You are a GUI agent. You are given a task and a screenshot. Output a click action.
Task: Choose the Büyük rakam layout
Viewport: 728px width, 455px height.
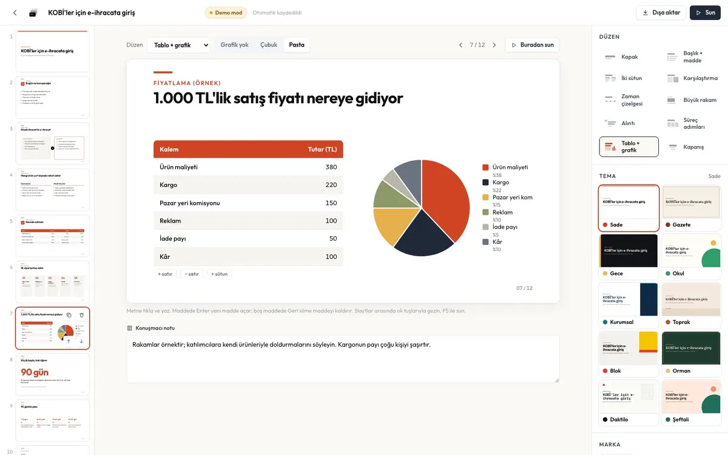coord(691,100)
